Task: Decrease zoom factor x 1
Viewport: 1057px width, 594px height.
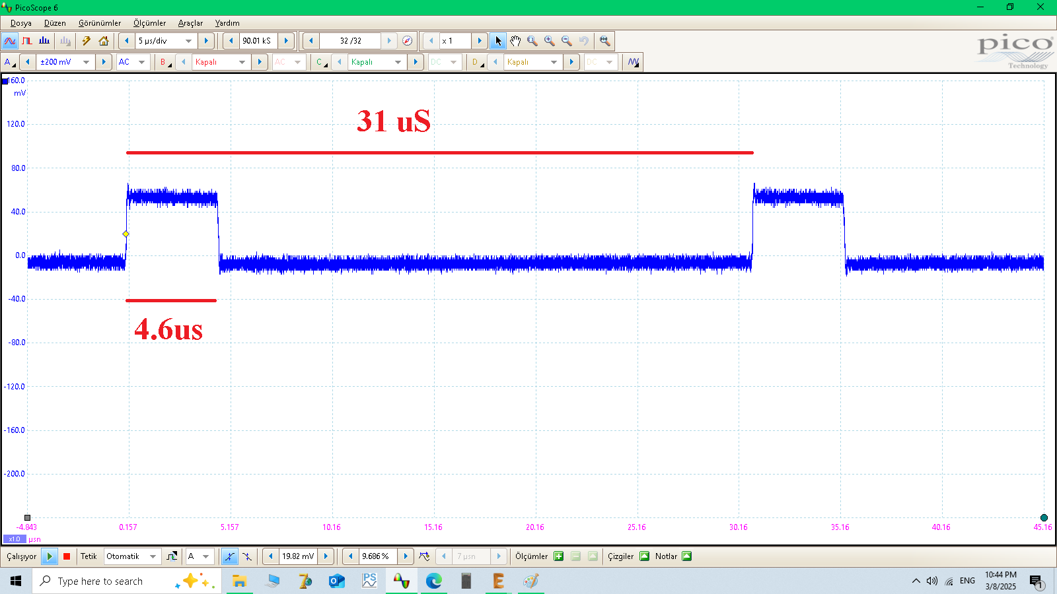Action: 431,41
